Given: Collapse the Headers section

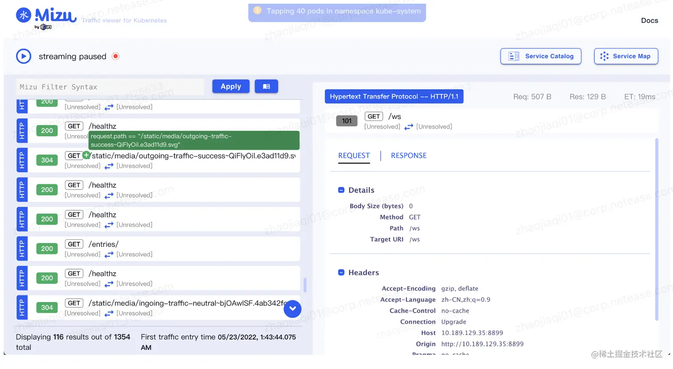Looking at the screenshot, I should (x=341, y=273).
